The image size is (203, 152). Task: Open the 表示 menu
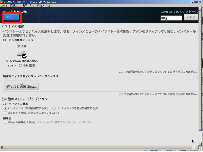(25, 6)
